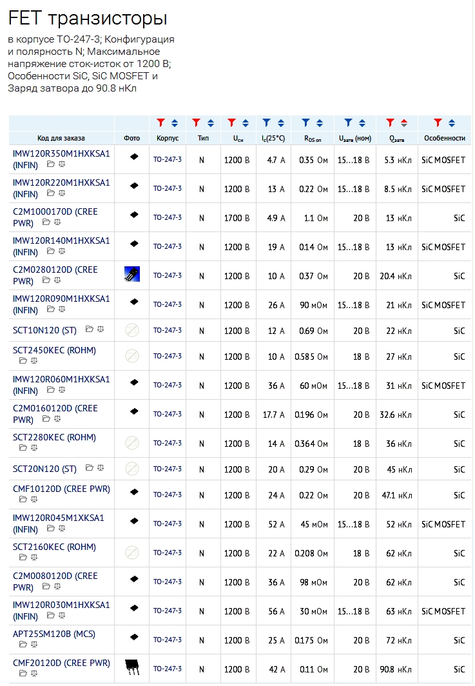This screenshot has width=475, height=686.
Task: Click folder icon for IMW120R045M1XKSA1
Action: [x=51, y=528]
